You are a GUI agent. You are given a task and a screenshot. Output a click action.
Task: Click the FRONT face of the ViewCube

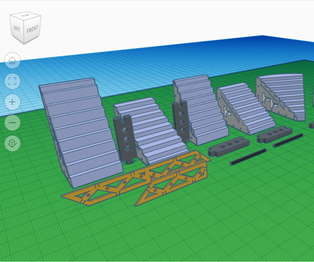click(x=32, y=30)
